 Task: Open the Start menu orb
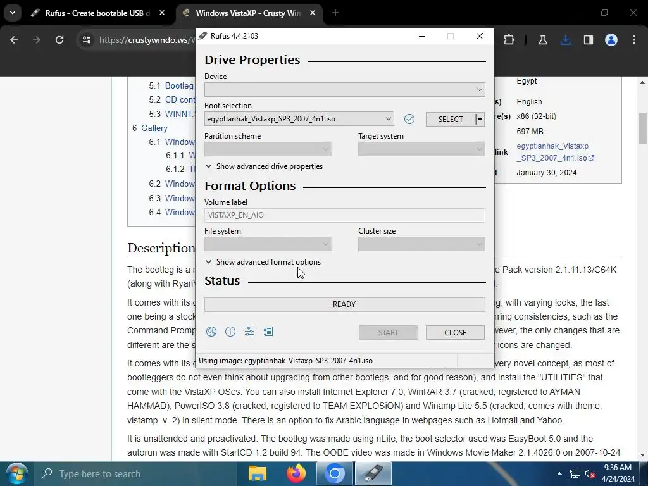point(16,473)
